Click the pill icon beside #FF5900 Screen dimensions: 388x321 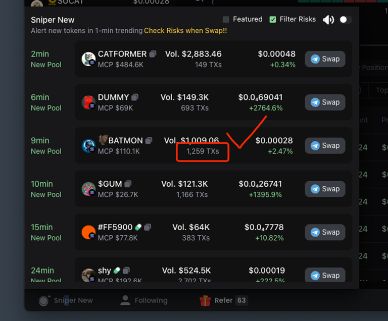coord(138,228)
